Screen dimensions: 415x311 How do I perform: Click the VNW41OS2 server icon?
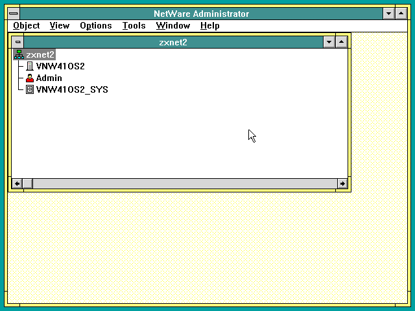[x=30, y=66]
